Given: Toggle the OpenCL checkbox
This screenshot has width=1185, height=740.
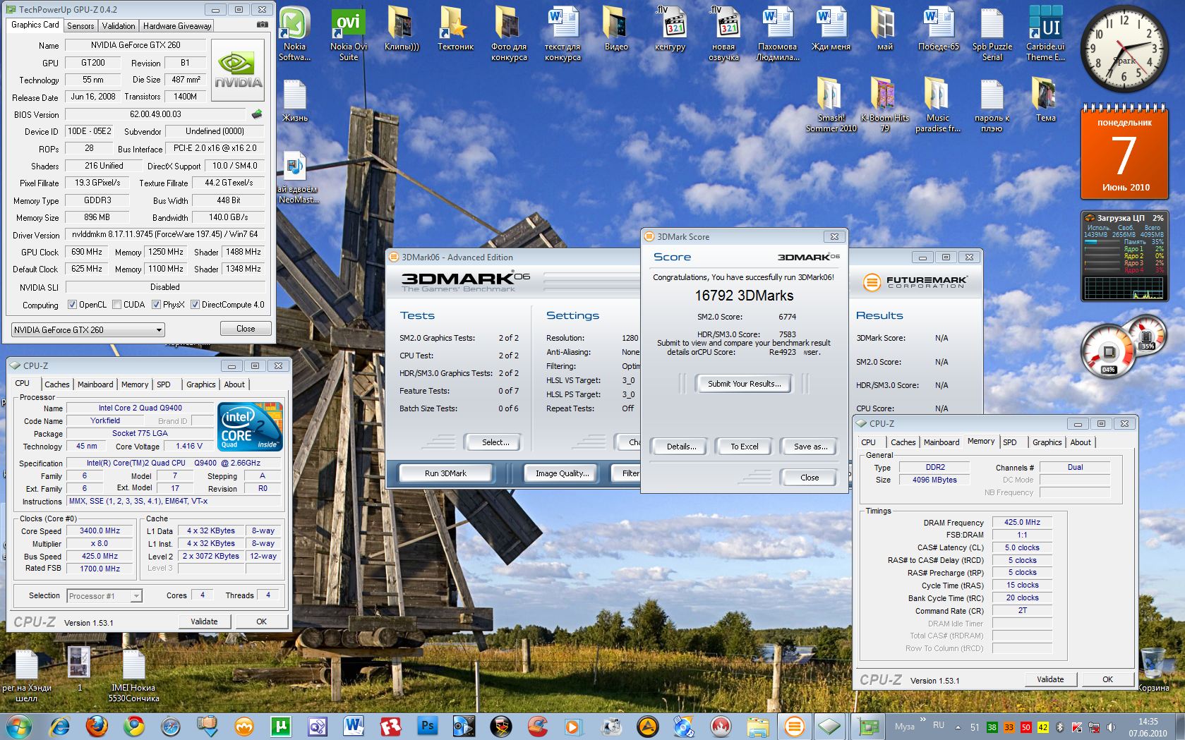Looking at the screenshot, I should [72, 305].
